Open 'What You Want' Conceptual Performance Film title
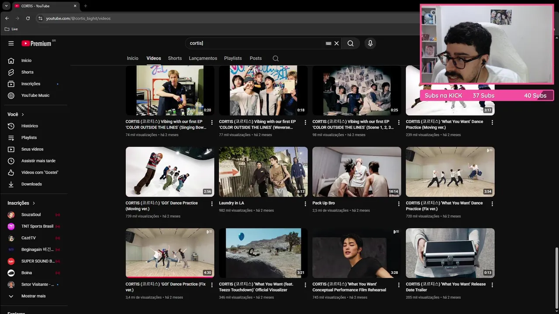The width and height of the screenshot is (559, 314). coord(349,287)
